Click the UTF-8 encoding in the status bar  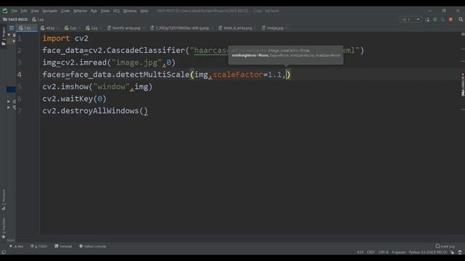pyautogui.click(x=383, y=252)
